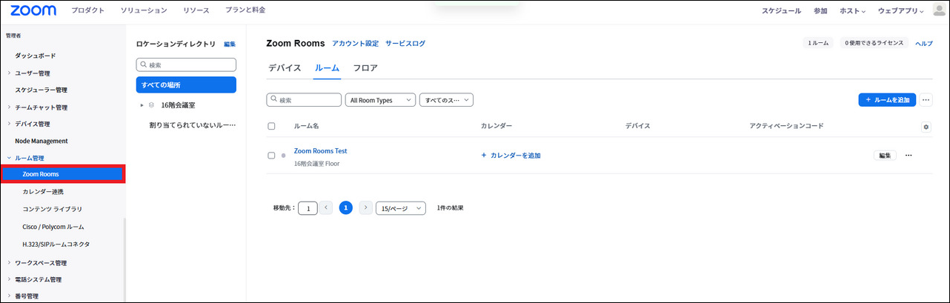Open アカウント設定 link
This screenshot has height=303, width=950.
[355, 44]
